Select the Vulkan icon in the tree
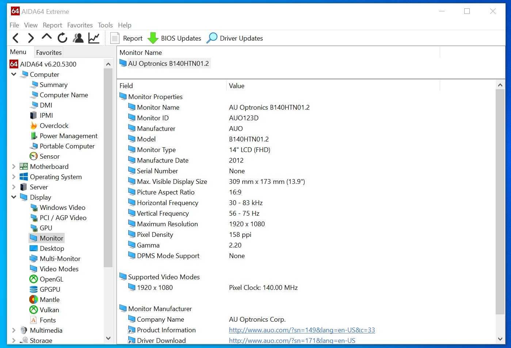Viewport: 511px width, 348px height. 34,310
